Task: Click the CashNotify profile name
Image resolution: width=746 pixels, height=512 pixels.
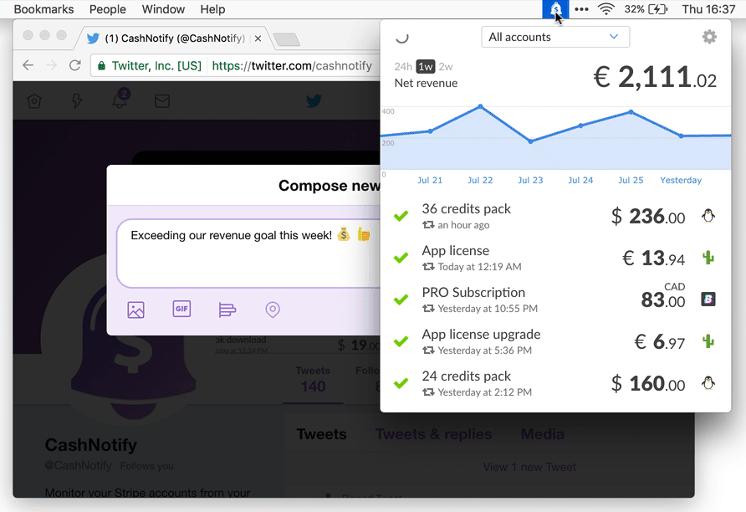Action: click(x=91, y=445)
